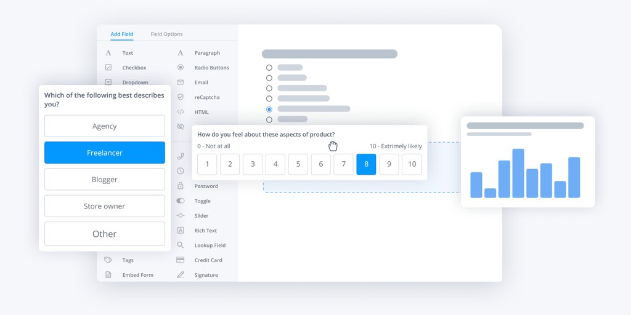Image resolution: width=631 pixels, height=315 pixels.
Task: Click the tallest bar in the chart
Action: coord(518,173)
